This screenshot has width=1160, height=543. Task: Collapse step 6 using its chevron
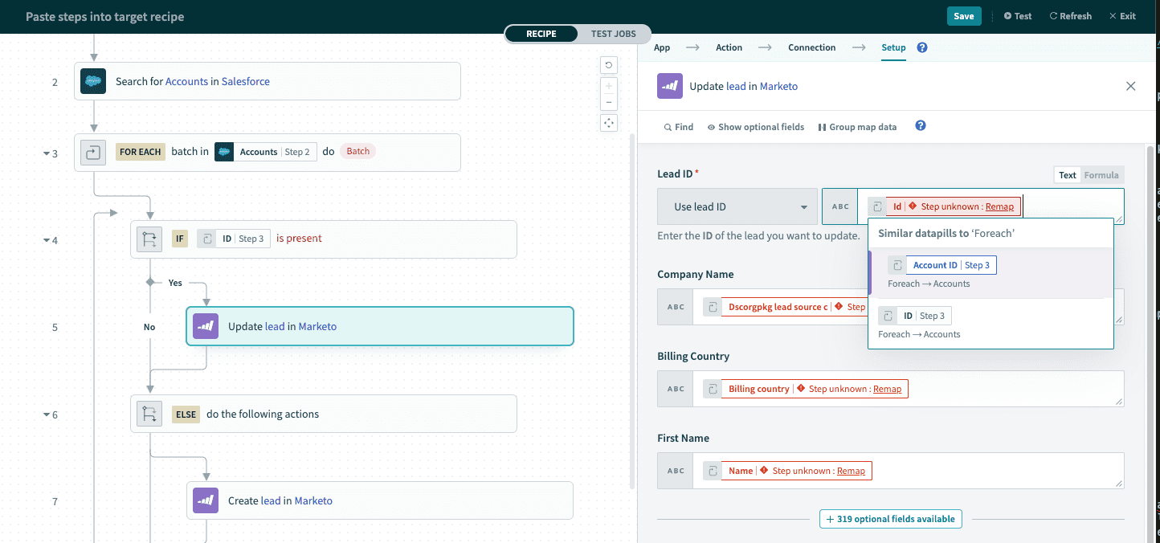(x=47, y=414)
